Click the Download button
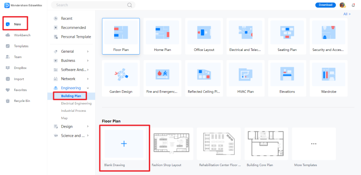 click(x=325, y=5)
